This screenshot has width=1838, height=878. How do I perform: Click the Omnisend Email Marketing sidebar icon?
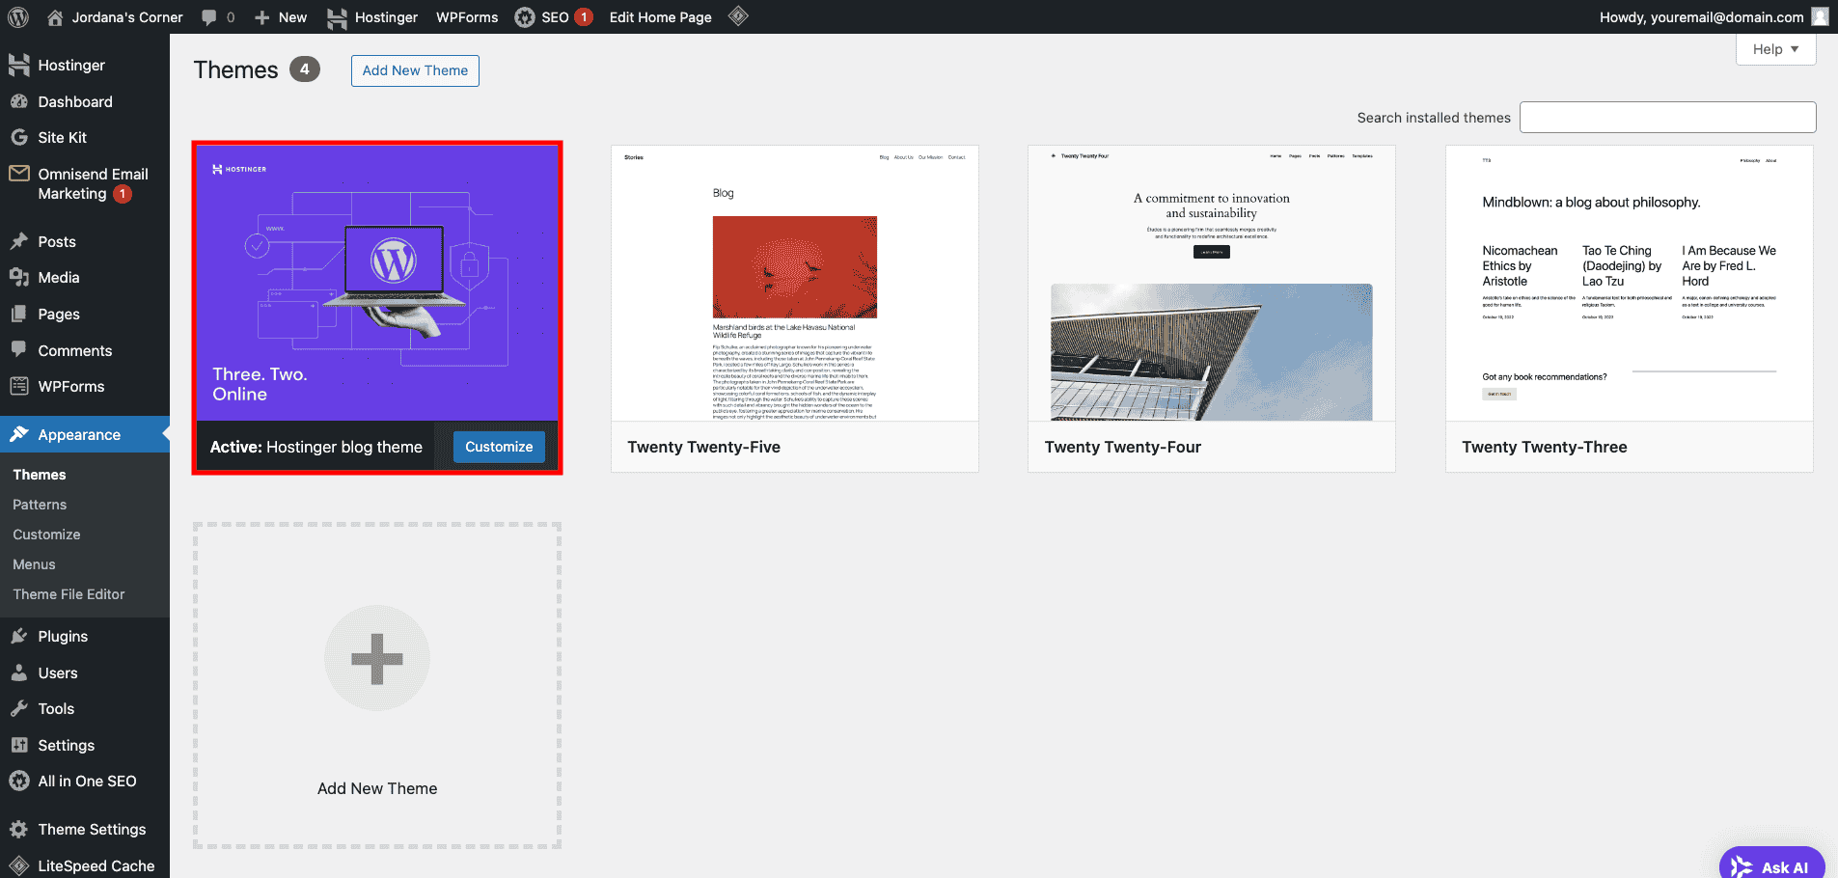click(20, 175)
